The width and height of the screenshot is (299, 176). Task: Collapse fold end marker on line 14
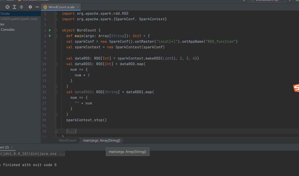tap(56, 86)
